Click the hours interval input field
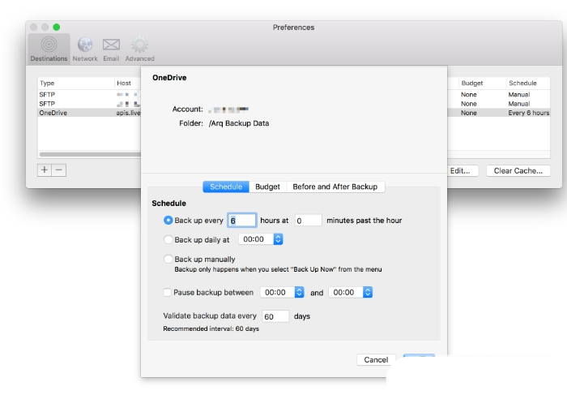This screenshot has height=395, width=567. tap(242, 220)
